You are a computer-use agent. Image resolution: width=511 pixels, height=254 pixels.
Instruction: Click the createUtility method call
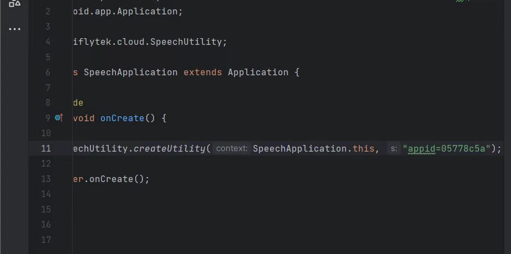[170, 148]
